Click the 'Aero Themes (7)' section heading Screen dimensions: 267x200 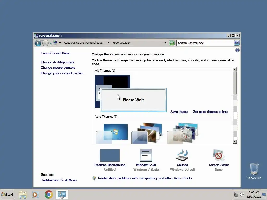pyautogui.click(x=106, y=117)
